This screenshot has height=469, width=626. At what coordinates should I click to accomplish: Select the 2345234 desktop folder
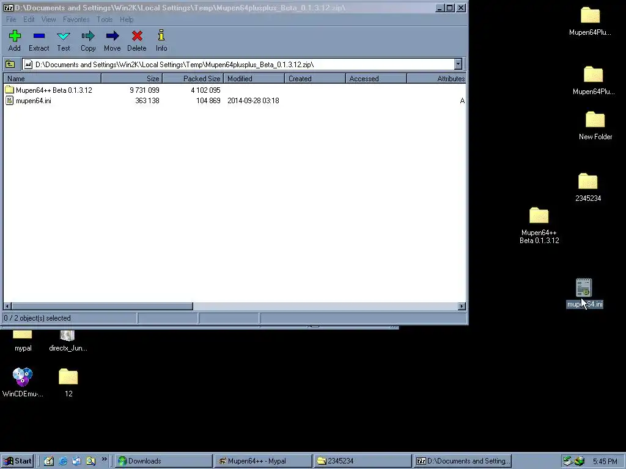tap(588, 187)
